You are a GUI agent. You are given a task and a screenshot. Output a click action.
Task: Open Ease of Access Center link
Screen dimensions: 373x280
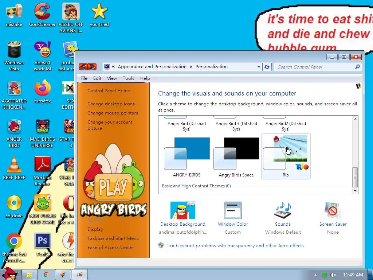pyautogui.click(x=111, y=248)
